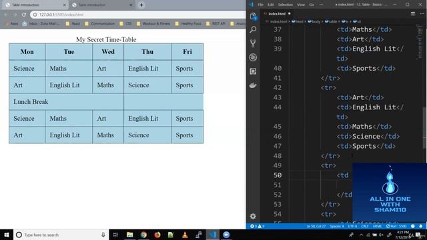
Task: Open the Healthy Food bookmarks folder
Action: [188, 24]
